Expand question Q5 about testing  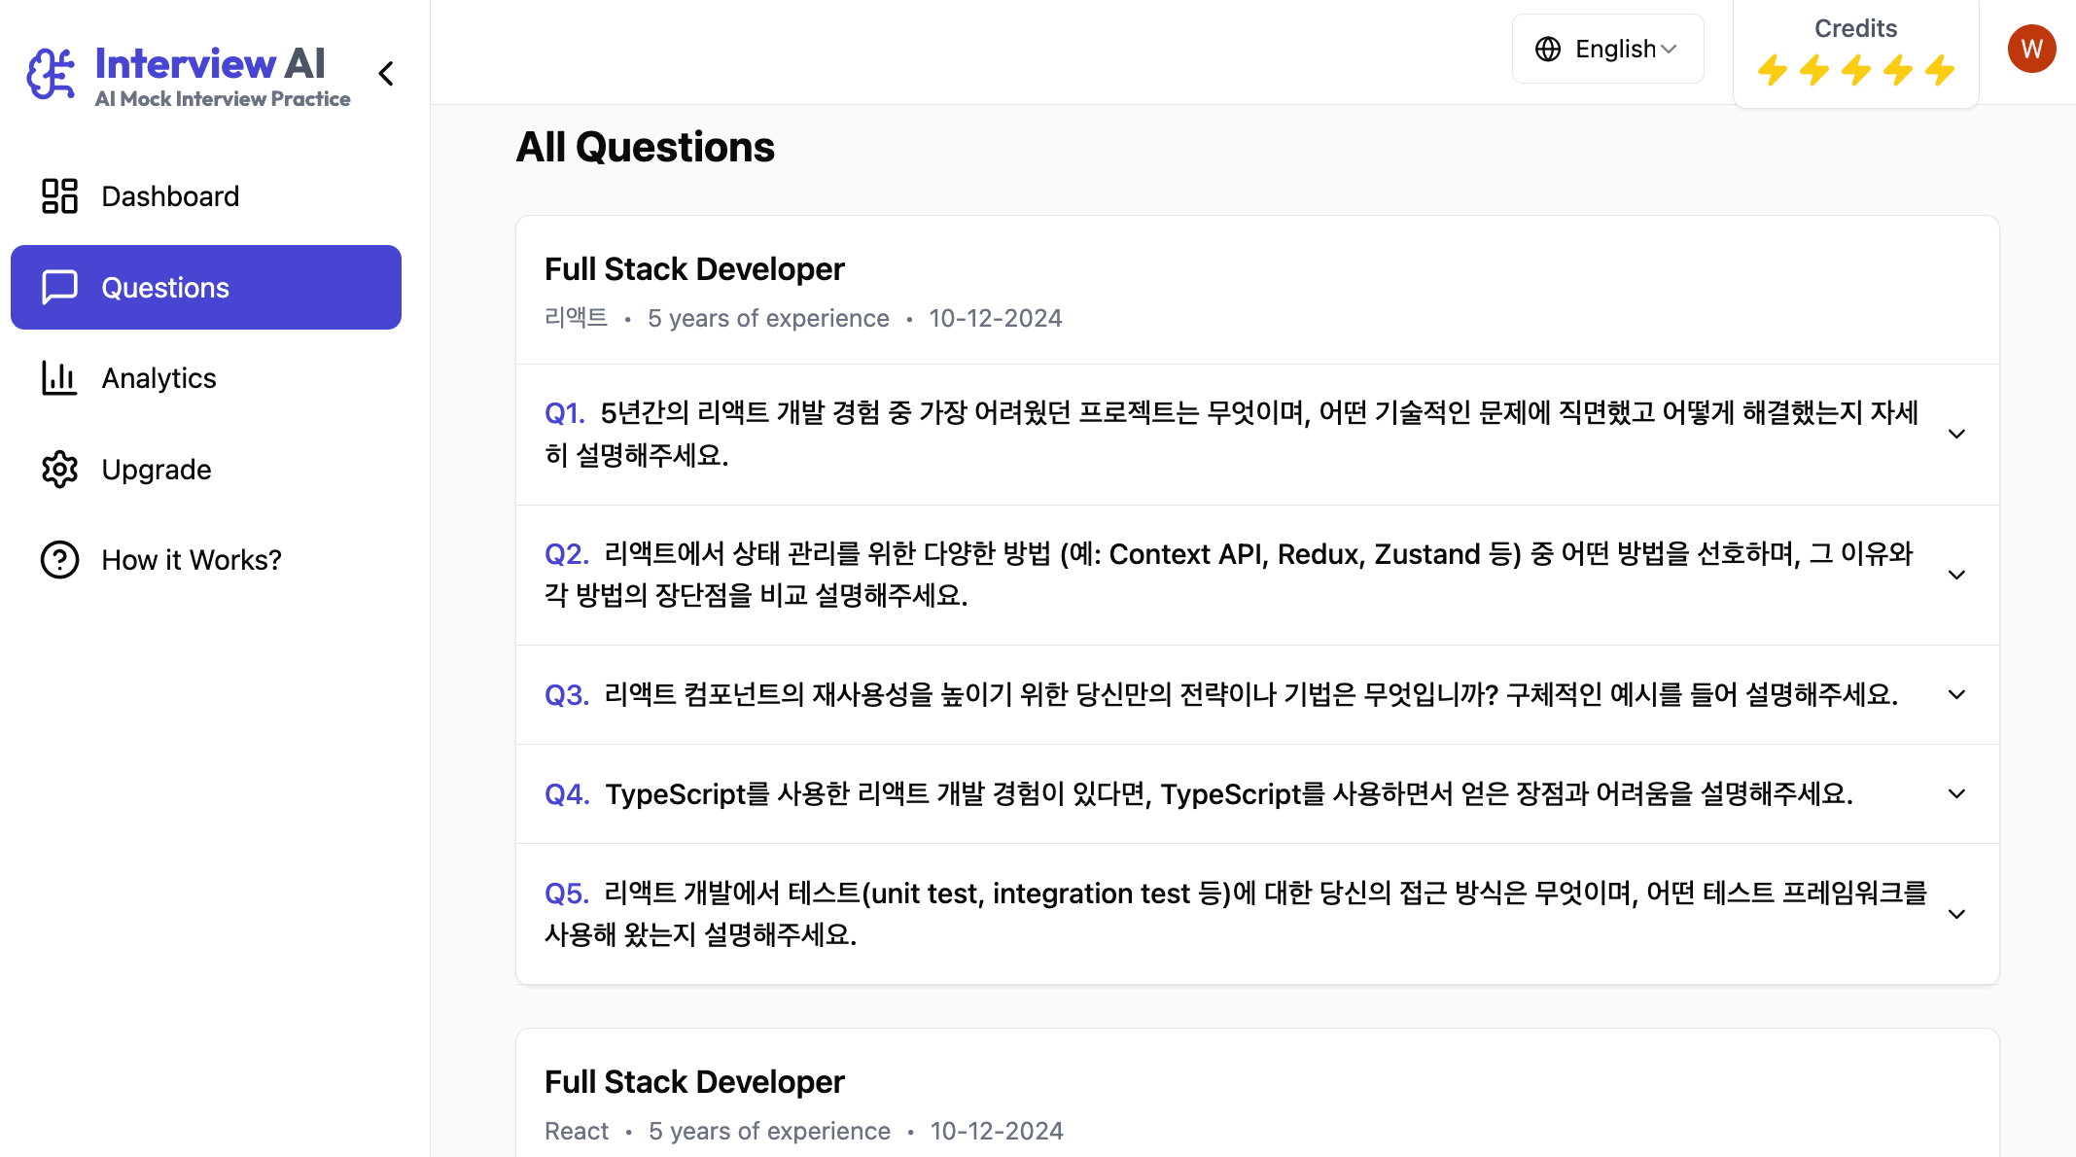click(1257, 914)
